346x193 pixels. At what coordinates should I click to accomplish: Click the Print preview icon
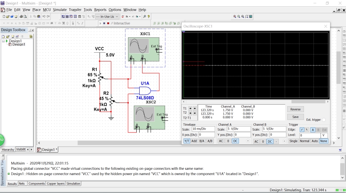(x=25, y=17)
